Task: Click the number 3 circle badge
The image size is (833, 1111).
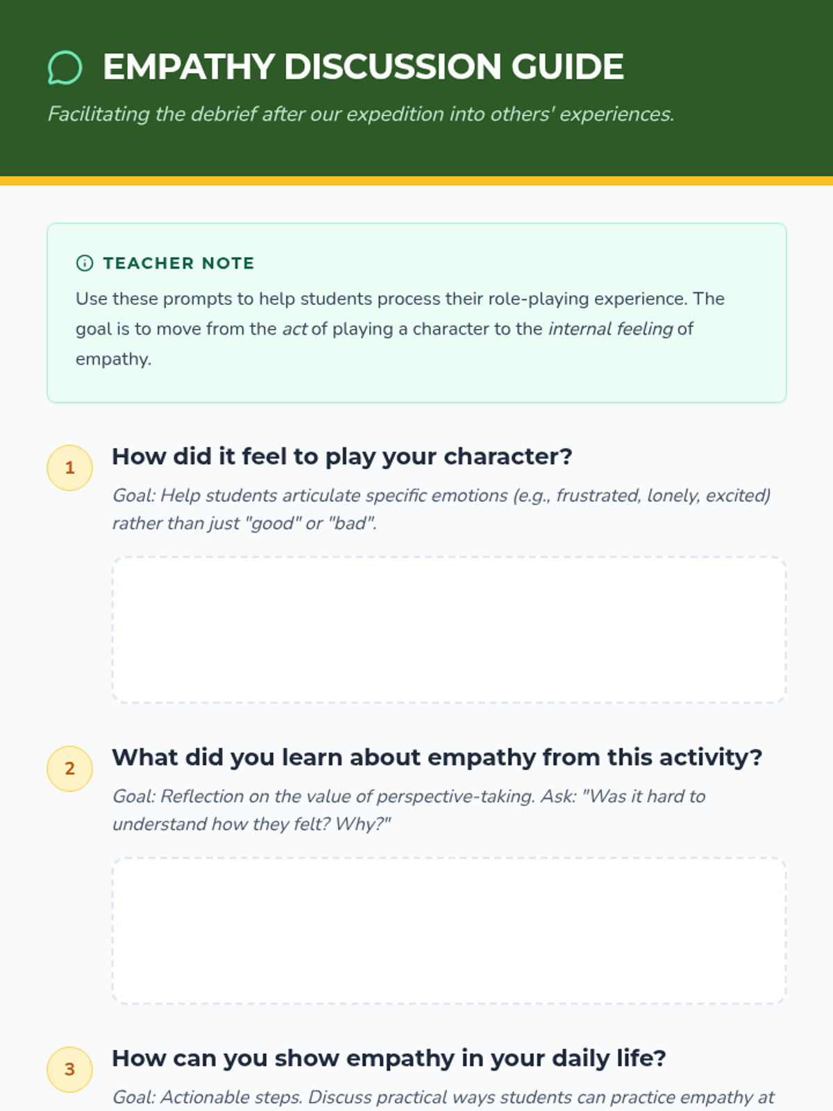Action: 69,1069
